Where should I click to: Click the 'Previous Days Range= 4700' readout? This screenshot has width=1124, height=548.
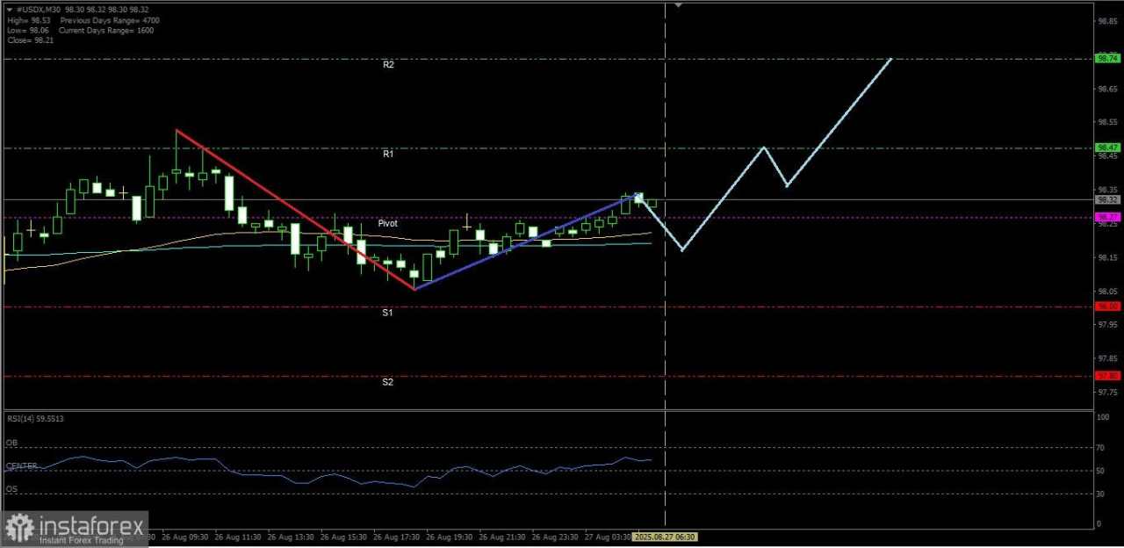[110, 18]
